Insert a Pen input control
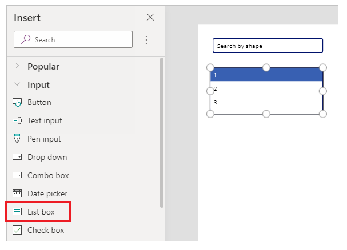 click(44, 139)
